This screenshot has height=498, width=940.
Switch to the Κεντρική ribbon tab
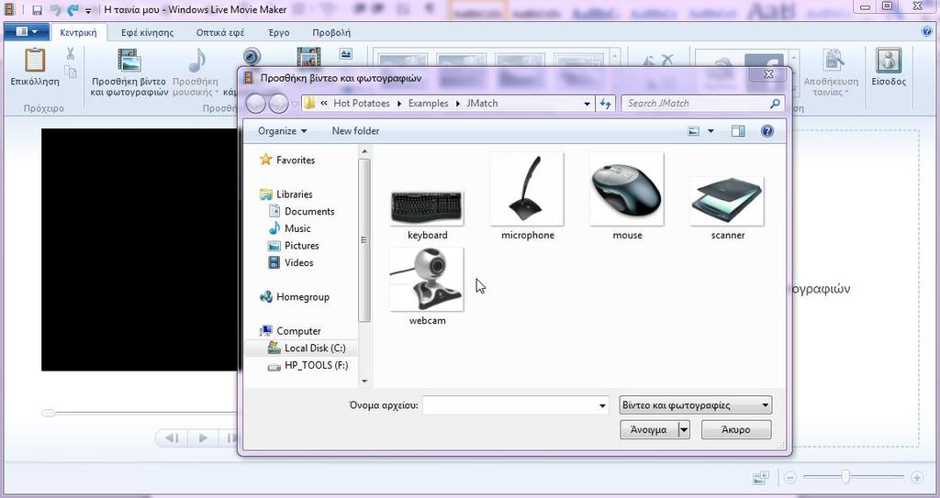coord(79,32)
